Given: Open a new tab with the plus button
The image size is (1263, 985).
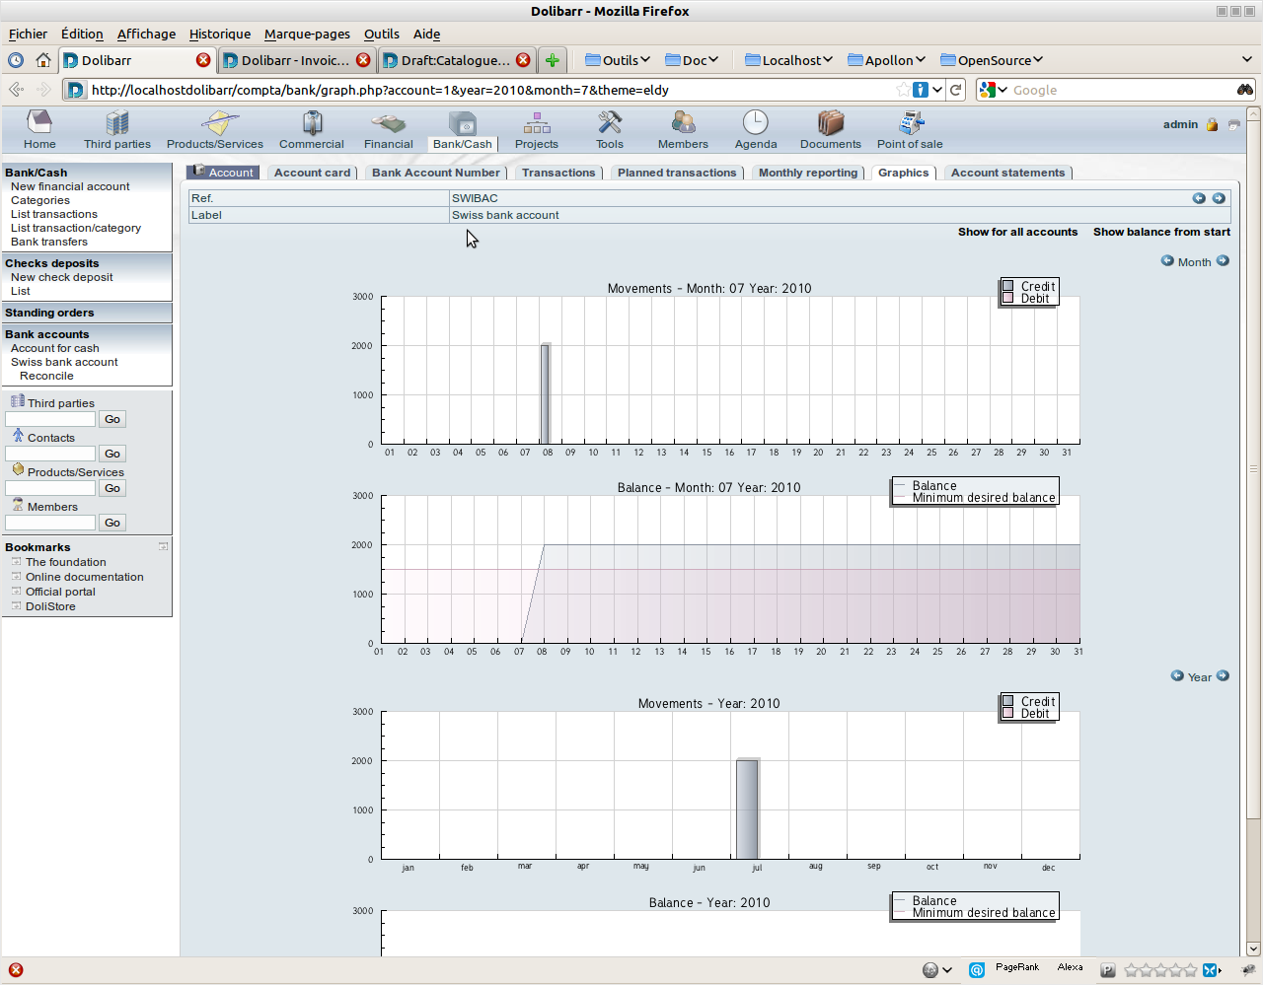Looking at the screenshot, I should coord(553,60).
